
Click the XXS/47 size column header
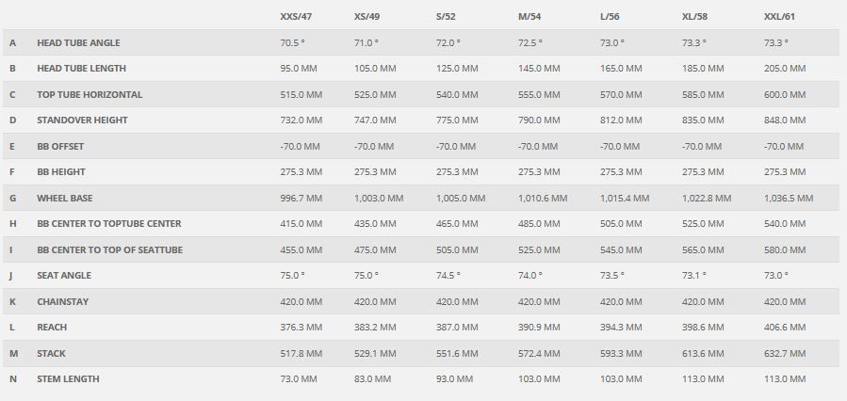pyautogui.click(x=298, y=17)
